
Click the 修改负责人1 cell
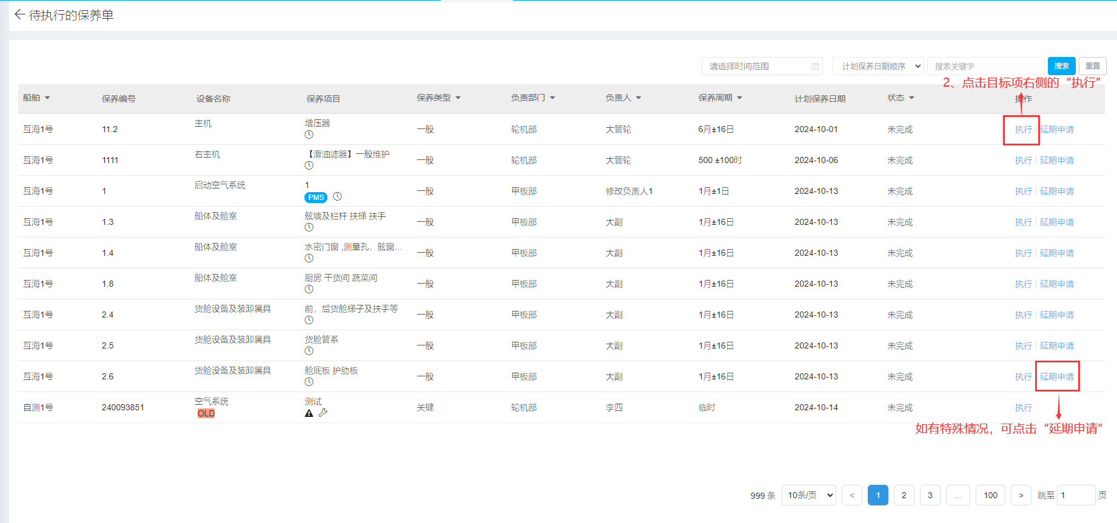point(629,192)
